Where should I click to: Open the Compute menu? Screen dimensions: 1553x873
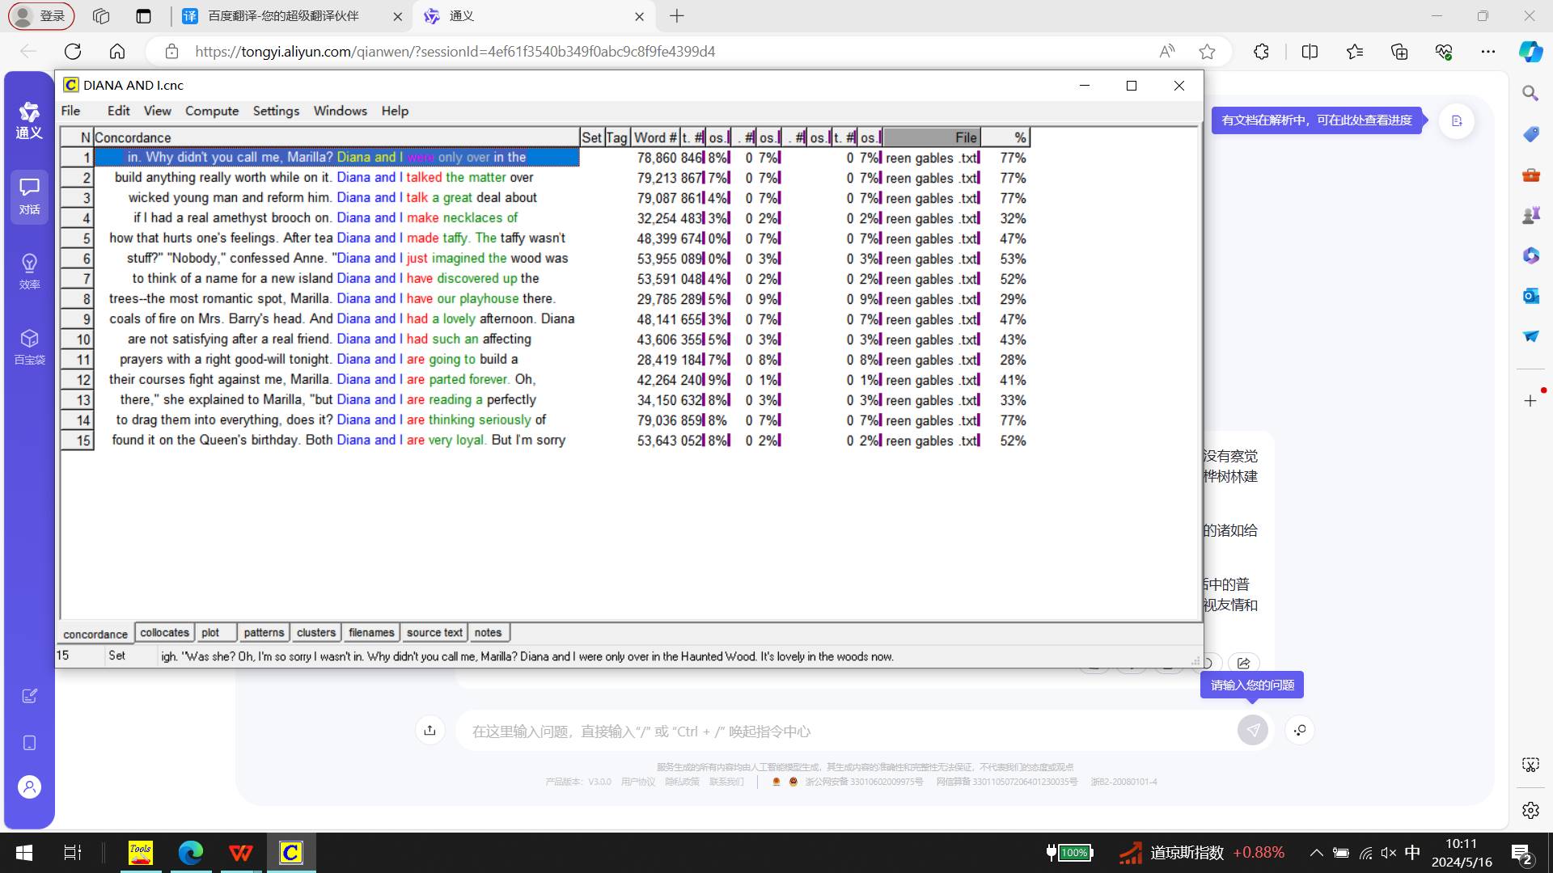pyautogui.click(x=211, y=111)
